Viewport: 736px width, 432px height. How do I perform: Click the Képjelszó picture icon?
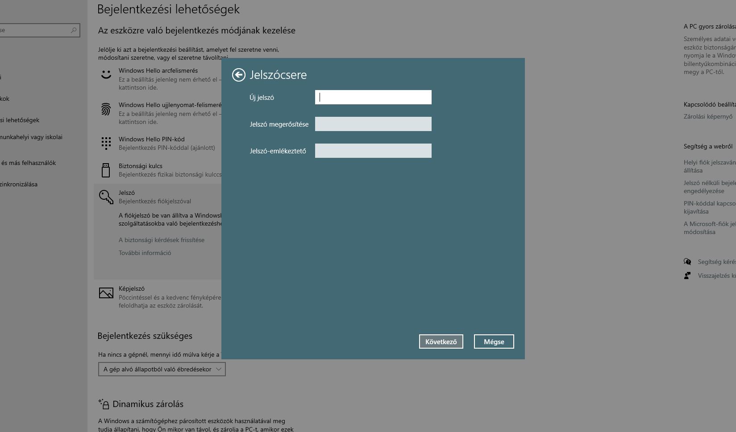(106, 293)
